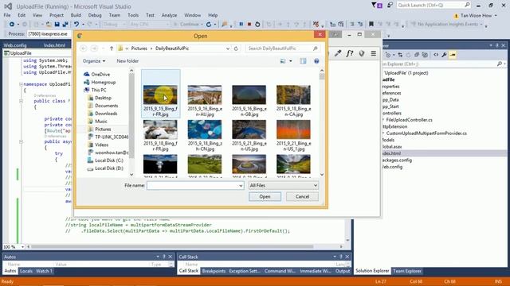Viewport: 510px width, 286px height.
Task: Open the Analyze menu
Action: click(169, 15)
